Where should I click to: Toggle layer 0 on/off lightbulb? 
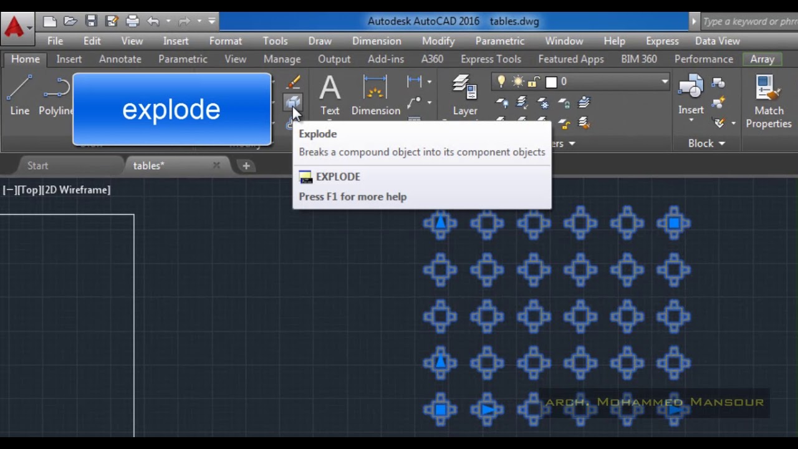point(501,82)
